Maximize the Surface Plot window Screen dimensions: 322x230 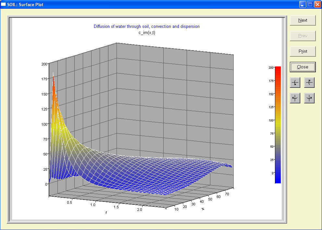(310, 5)
